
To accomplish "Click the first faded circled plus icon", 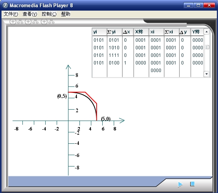I will coord(13,22).
